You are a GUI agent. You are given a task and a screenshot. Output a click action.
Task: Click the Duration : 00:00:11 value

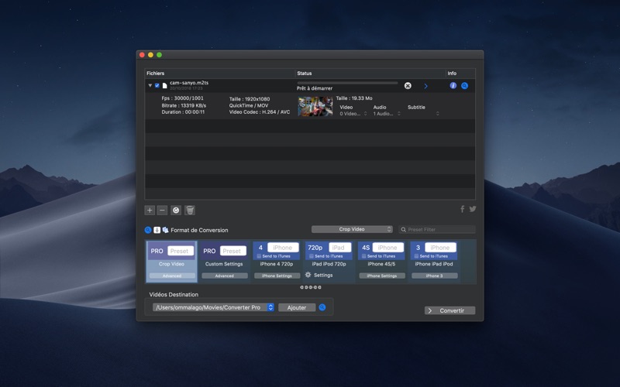click(x=183, y=112)
